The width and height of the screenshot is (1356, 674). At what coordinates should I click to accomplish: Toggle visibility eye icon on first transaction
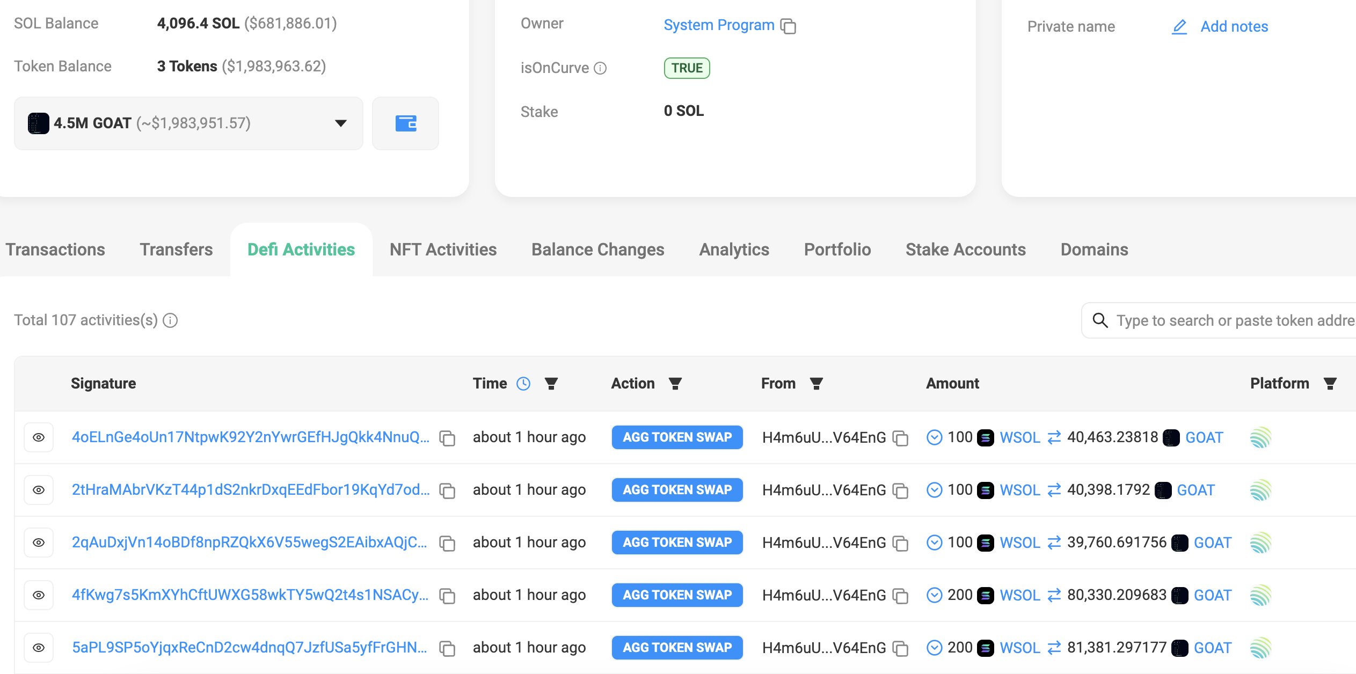(x=39, y=437)
